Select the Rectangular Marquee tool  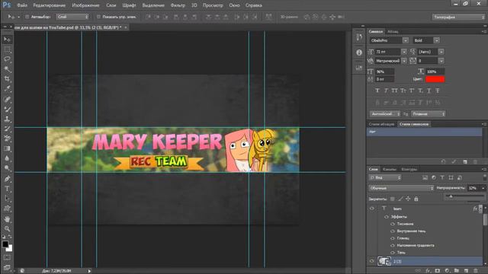pos(7,49)
